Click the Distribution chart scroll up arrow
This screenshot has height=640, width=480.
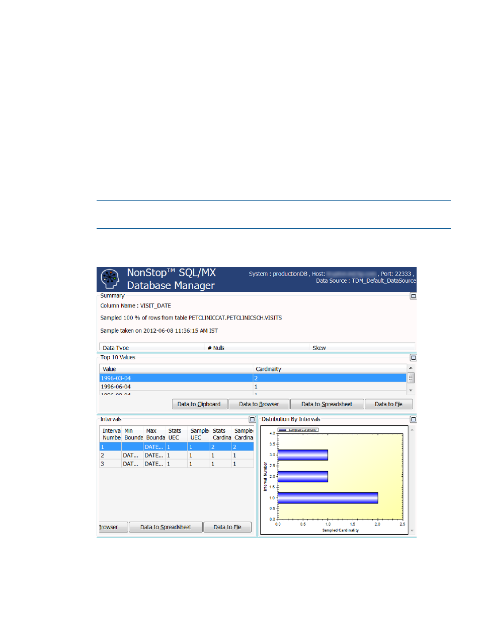point(412,430)
